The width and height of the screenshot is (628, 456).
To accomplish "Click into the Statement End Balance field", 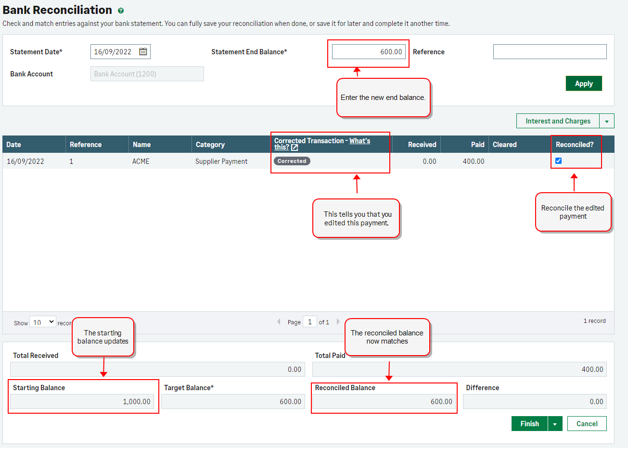I will [x=368, y=52].
